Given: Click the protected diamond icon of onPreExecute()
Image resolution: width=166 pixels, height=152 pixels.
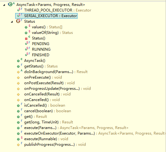Looking at the screenshot, I should [18, 78].
